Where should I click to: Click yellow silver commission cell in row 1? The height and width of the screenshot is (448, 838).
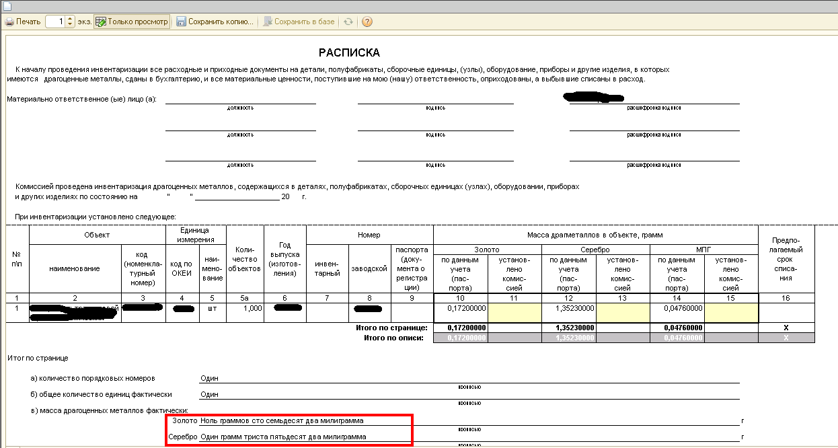click(623, 313)
